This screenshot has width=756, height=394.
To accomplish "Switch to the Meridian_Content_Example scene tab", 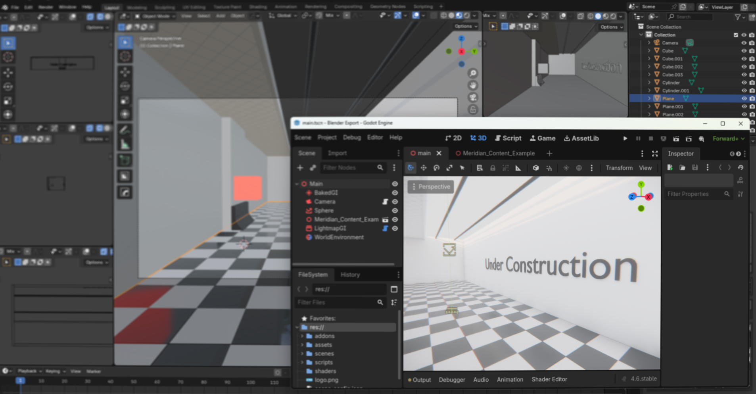I will tap(499, 154).
